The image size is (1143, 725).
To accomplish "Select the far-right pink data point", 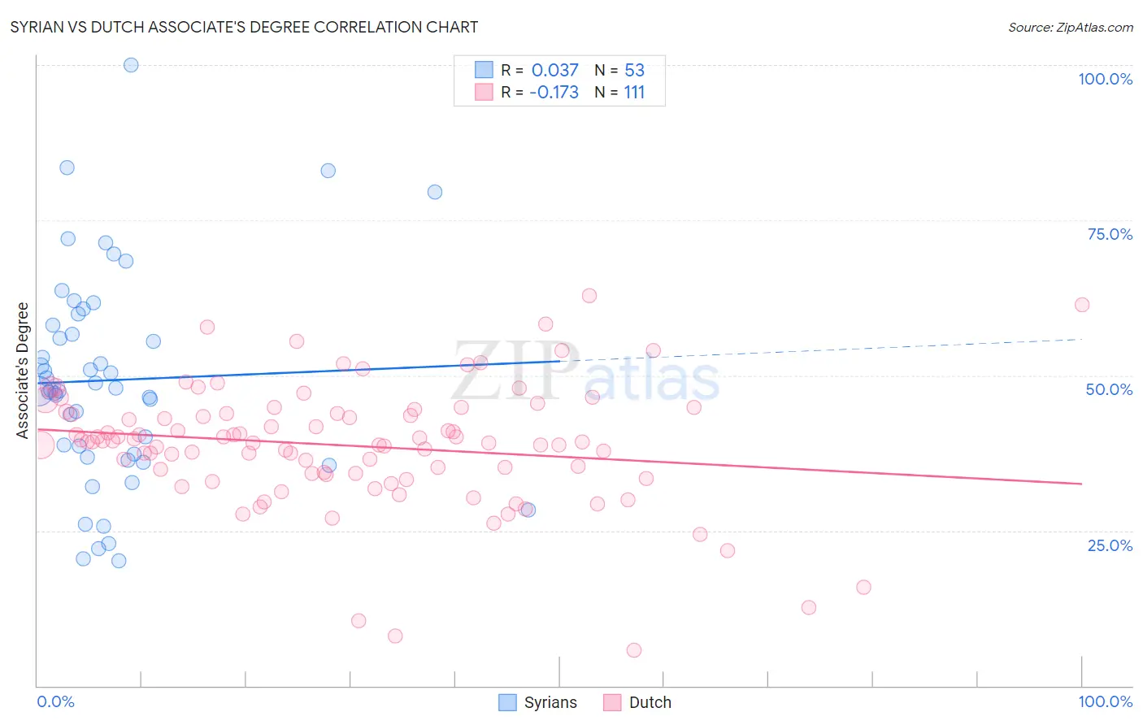I will (1082, 305).
